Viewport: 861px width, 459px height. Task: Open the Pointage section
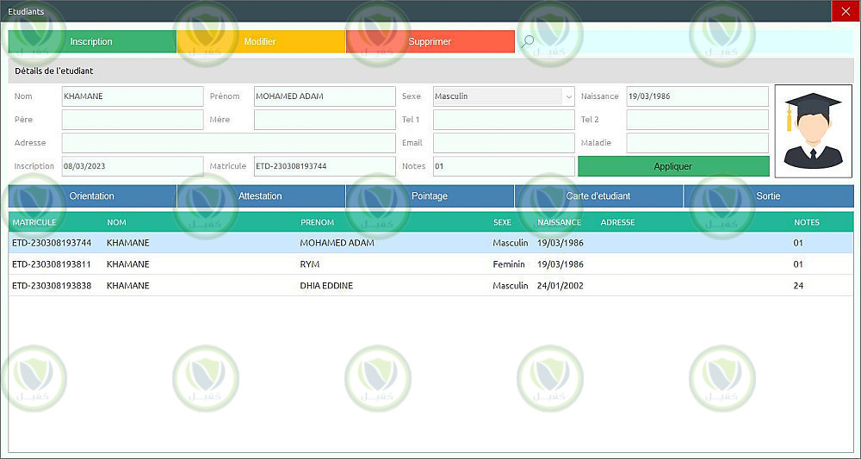click(430, 196)
